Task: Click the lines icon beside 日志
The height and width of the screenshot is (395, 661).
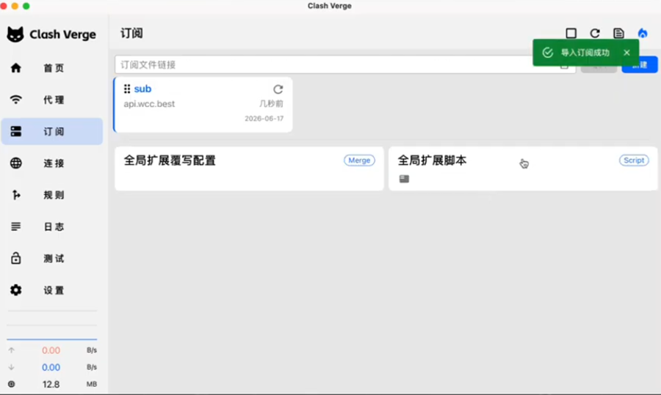Action: pos(16,226)
